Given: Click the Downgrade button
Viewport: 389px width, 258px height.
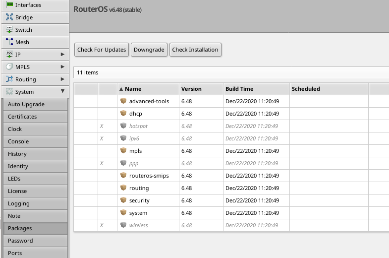Looking at the screenshot, I should pos(149,50).
